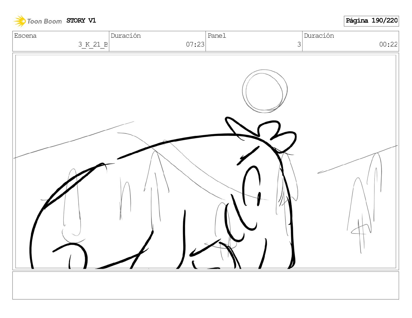Select the scene duration value '07:23'
412x318 pixels.
(x=195, y=44)
